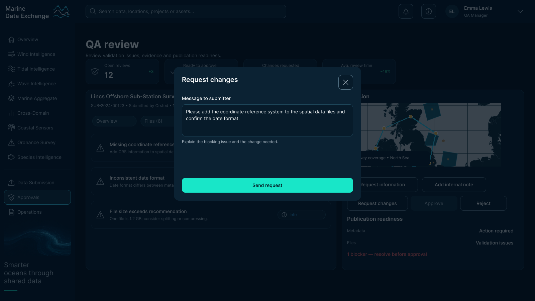
Task: Click the wind icon beside Wind Intelligence
Action: pyautogui.click(x=11, y=54)
